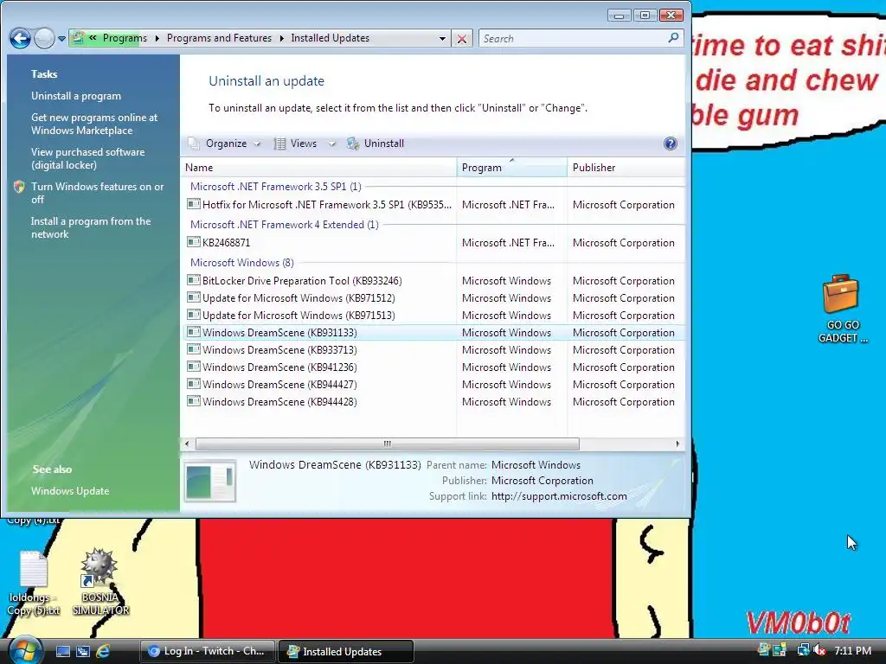Image resolution: width=886 pixels, height=664 pixels.
Task: Click Switch between windows quick launch icon
Action: coord(82,651)
